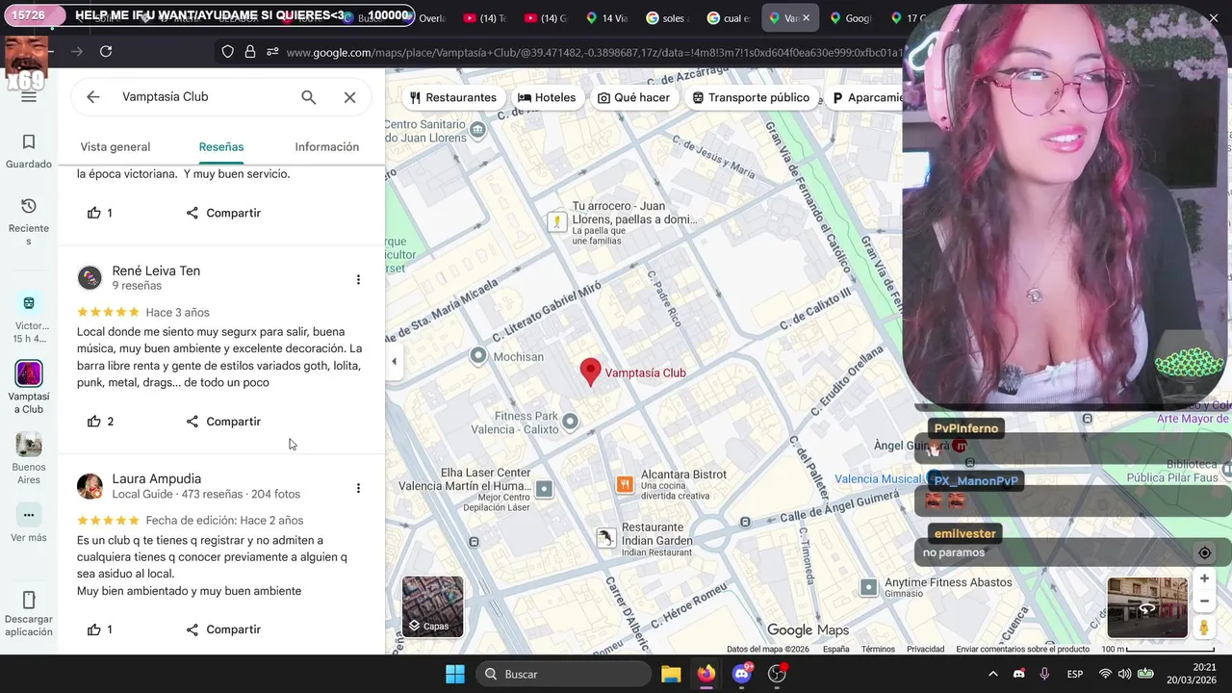This screenshot has height=693, width=1232.
Task: Switch to the soles browser tab
Action: [666, 18]
